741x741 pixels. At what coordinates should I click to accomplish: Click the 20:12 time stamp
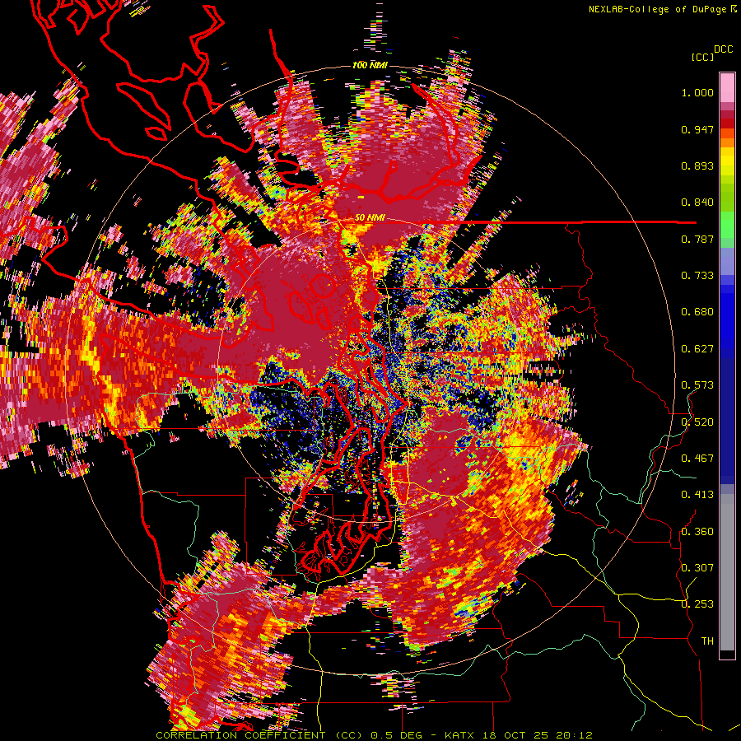[574, 735]
